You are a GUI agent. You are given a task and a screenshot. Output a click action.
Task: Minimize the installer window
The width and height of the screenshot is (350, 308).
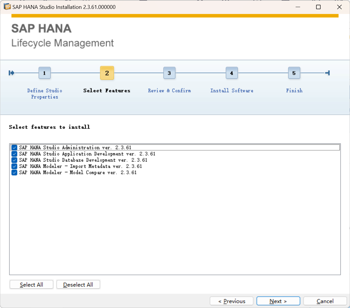[298, 7]
